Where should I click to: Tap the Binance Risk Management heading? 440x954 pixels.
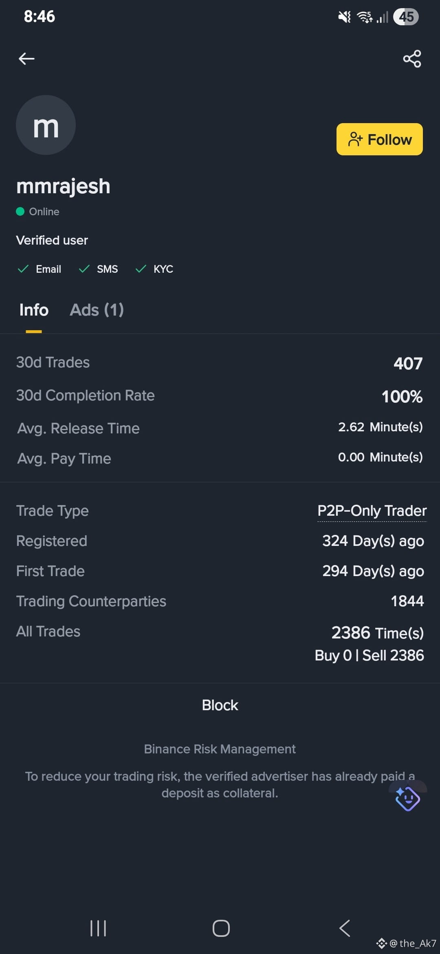(220, 749)
